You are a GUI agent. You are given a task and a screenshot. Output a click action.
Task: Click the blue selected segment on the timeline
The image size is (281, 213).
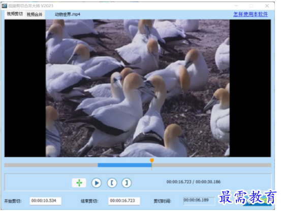tap(124, 165)
